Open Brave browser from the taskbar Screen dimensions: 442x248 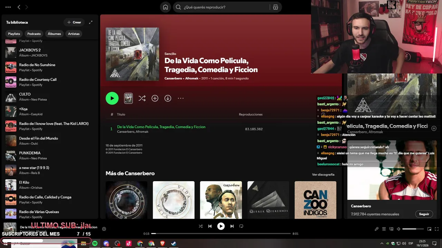(163, 244)
